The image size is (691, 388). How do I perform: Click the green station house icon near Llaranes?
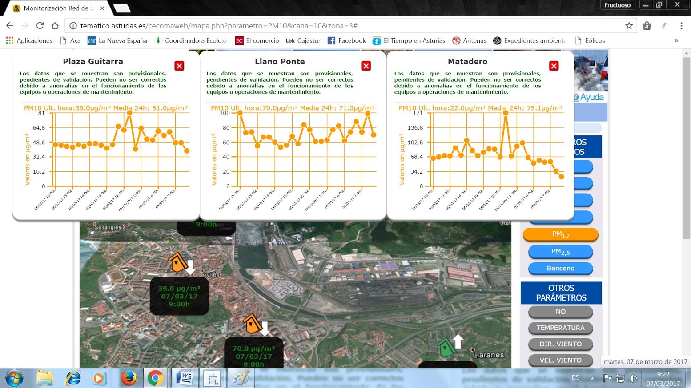coord(446,347)
